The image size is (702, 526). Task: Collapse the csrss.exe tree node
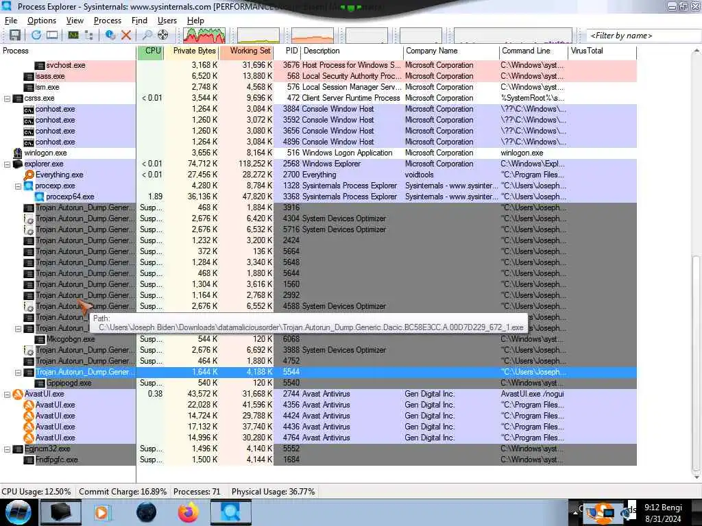point(7,99)
